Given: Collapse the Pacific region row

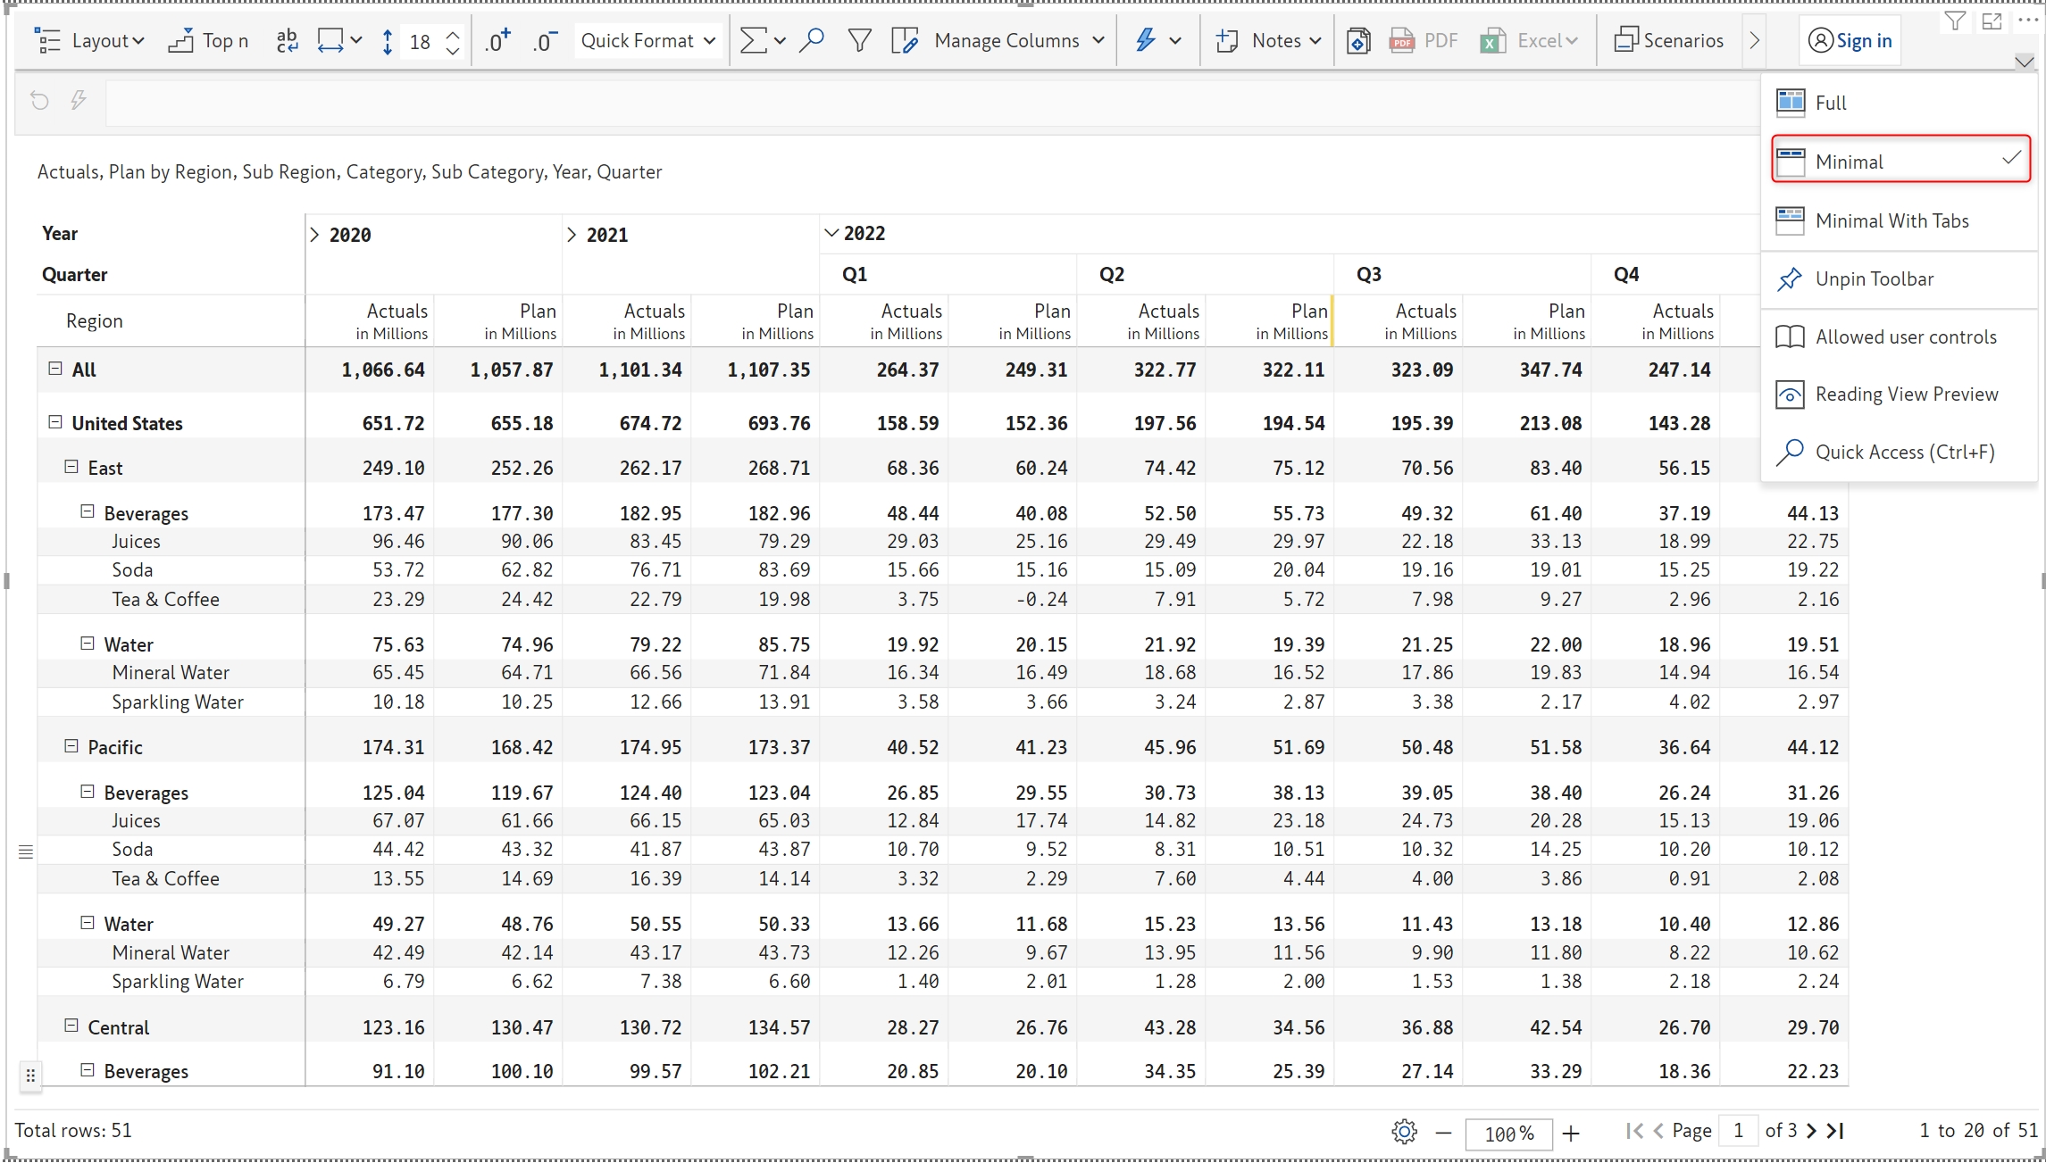Looking at the screenshot, I should tap(71, 746).
